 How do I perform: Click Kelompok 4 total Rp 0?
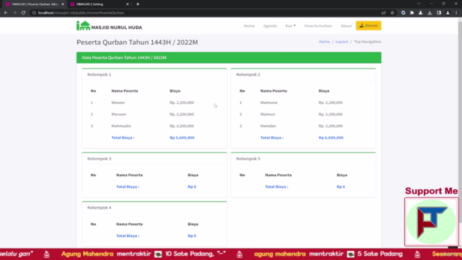point(192,236)
